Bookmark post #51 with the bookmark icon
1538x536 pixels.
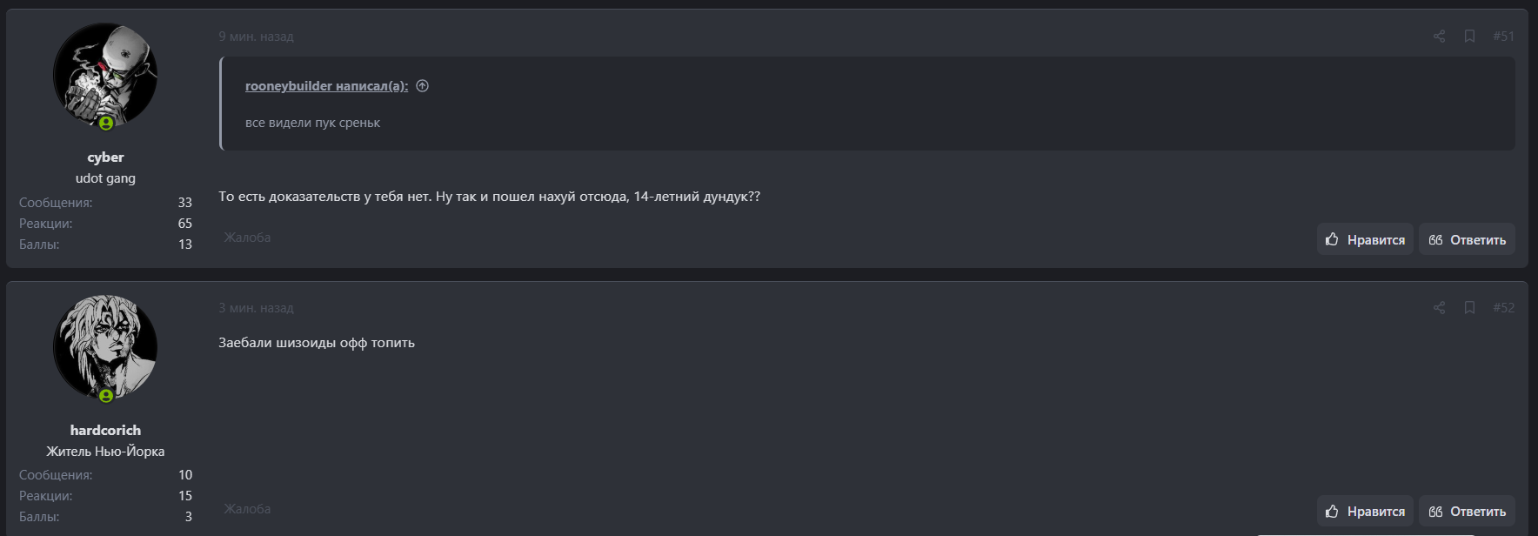[x=1469, y=36]
